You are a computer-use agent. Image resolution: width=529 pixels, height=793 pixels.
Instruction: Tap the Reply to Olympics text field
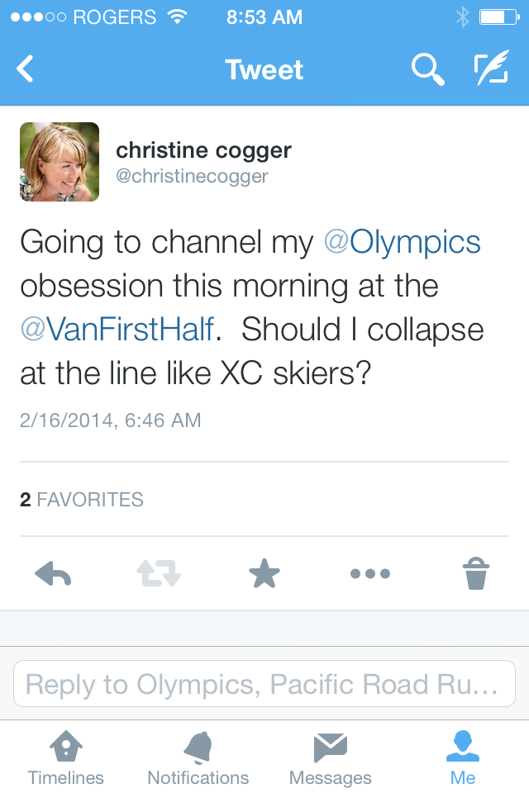pyautogui.click(x=264, y=684)
